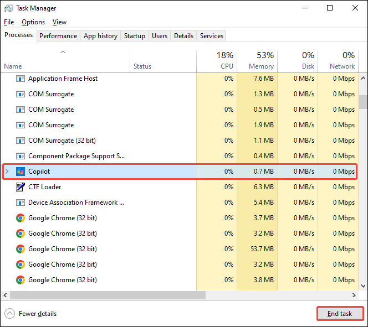
Task: Select Component Package Support S... process name
Action: point(76,156)
